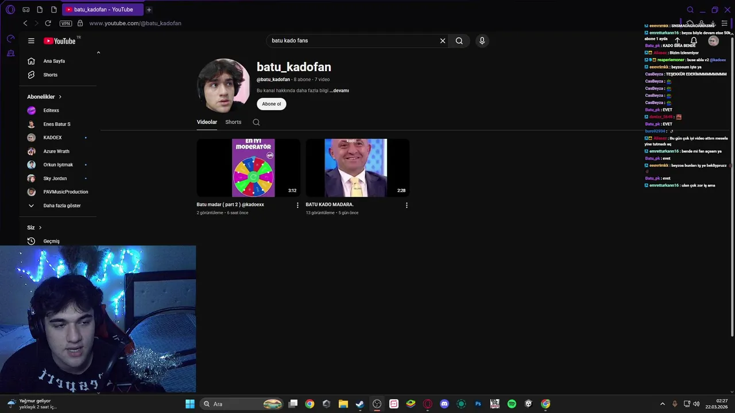Click the batu_kadofan channel avatar
This screenshot has height=413, width=735.
(x=223, y=86)
